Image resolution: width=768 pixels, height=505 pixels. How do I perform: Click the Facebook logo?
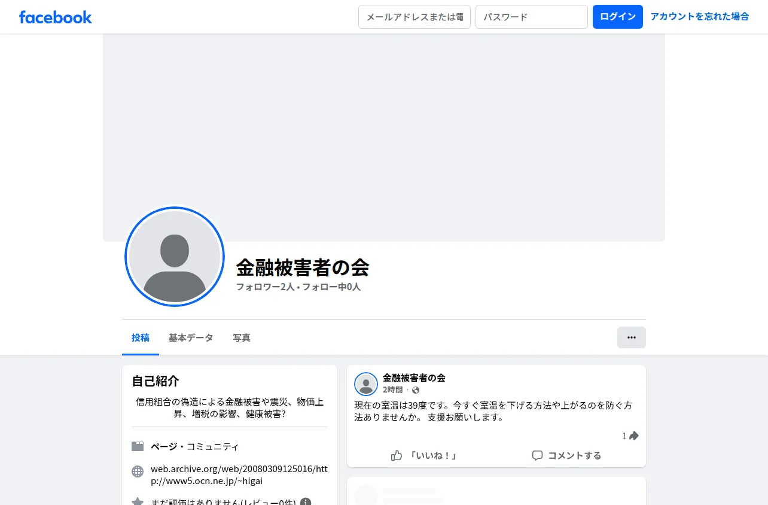[x=56, y=17]
